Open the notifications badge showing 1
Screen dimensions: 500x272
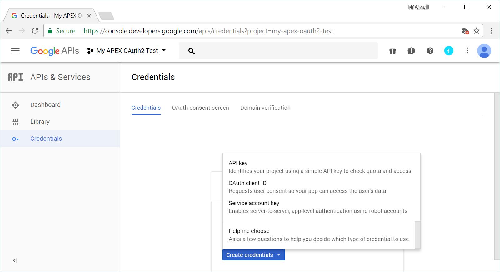click(449, 51)
